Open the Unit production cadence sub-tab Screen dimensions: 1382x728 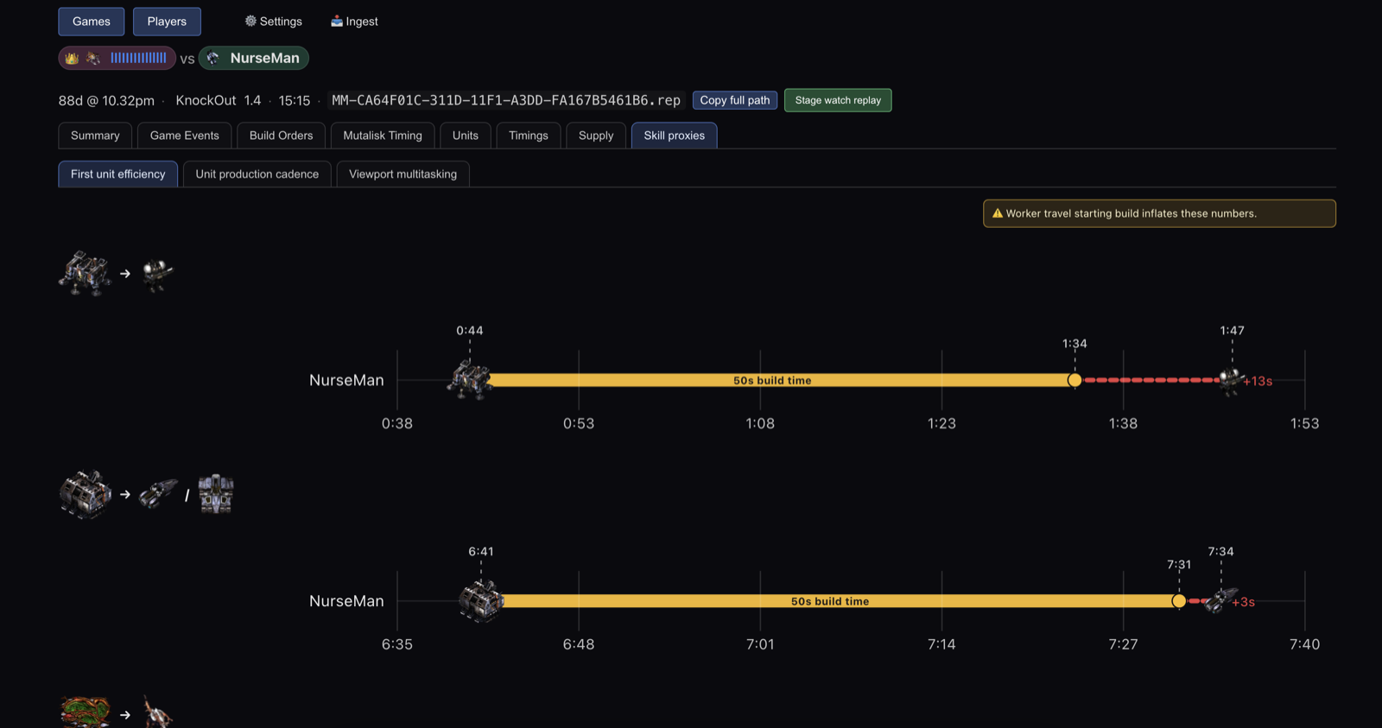point(257,174)
